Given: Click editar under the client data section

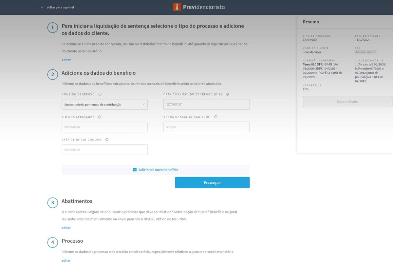Looking at the screenshot, I should [66, 60].
